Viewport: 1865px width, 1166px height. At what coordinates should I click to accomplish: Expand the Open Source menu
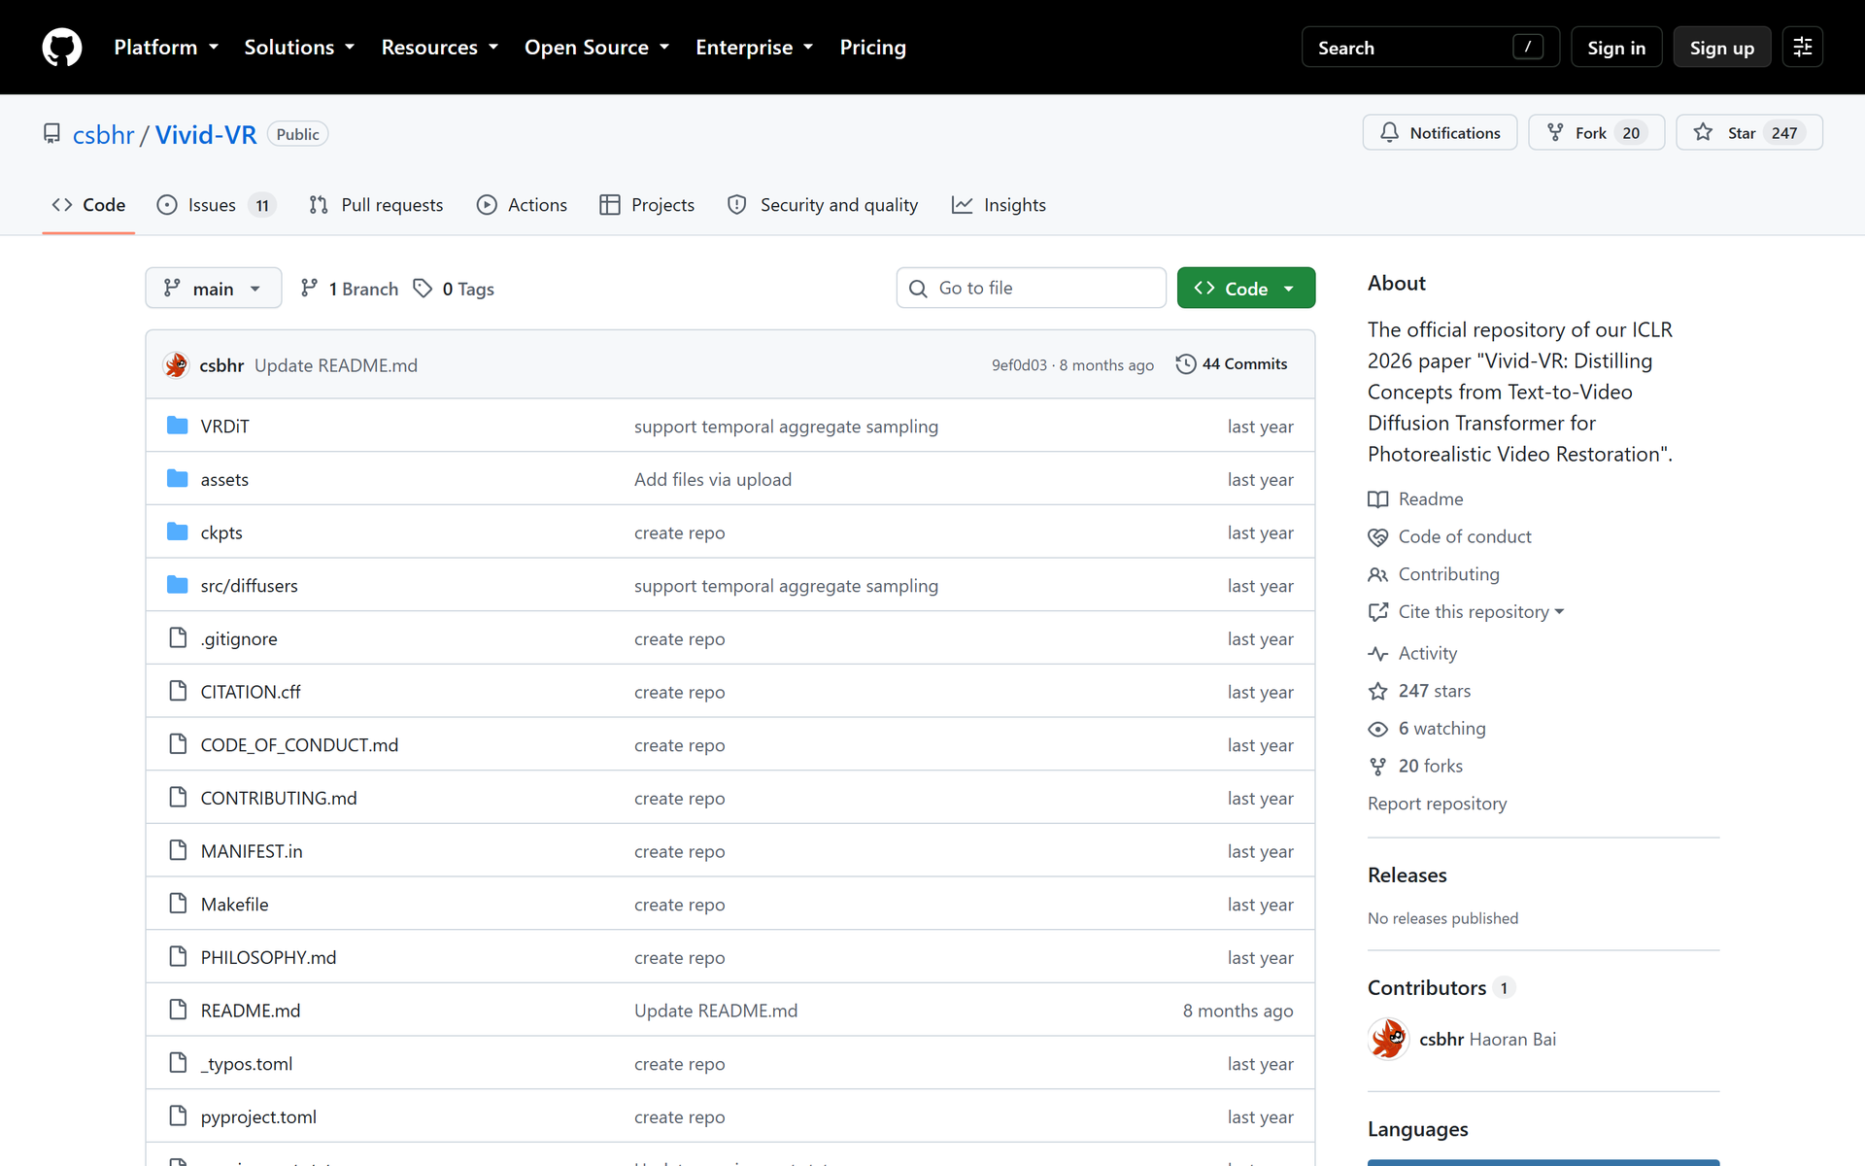pos(596,47)
